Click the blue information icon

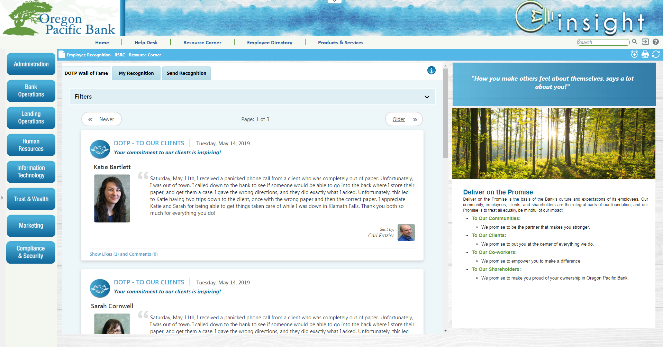point(431,70)
